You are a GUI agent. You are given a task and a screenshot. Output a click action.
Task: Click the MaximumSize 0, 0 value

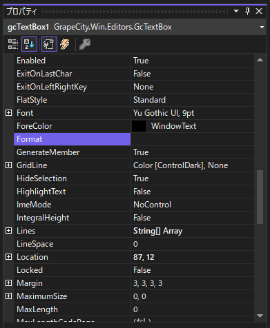click(139, 296)
